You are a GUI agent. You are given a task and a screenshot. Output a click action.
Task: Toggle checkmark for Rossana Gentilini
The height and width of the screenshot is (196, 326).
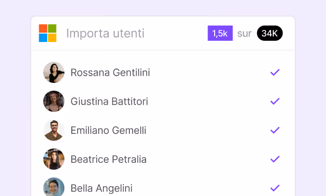(x=275, y=72)
